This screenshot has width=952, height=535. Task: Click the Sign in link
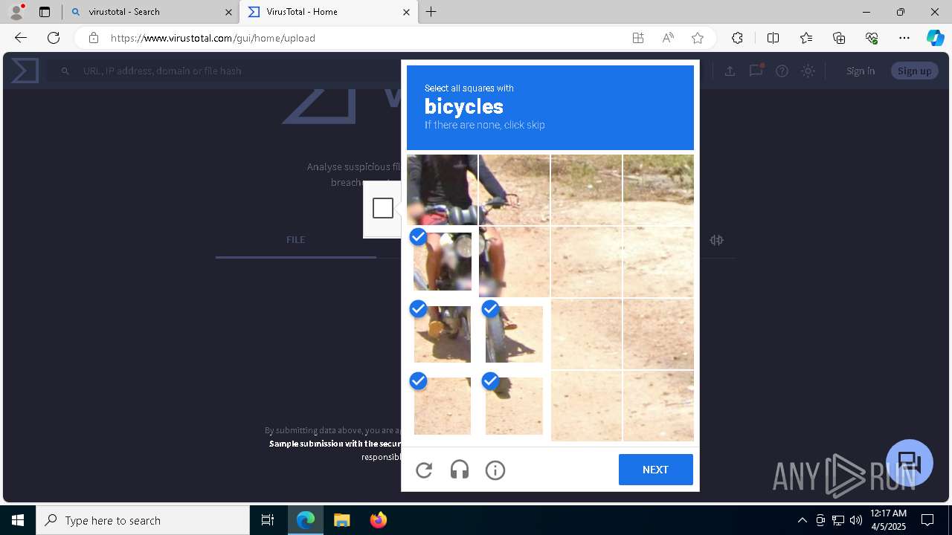861,71
